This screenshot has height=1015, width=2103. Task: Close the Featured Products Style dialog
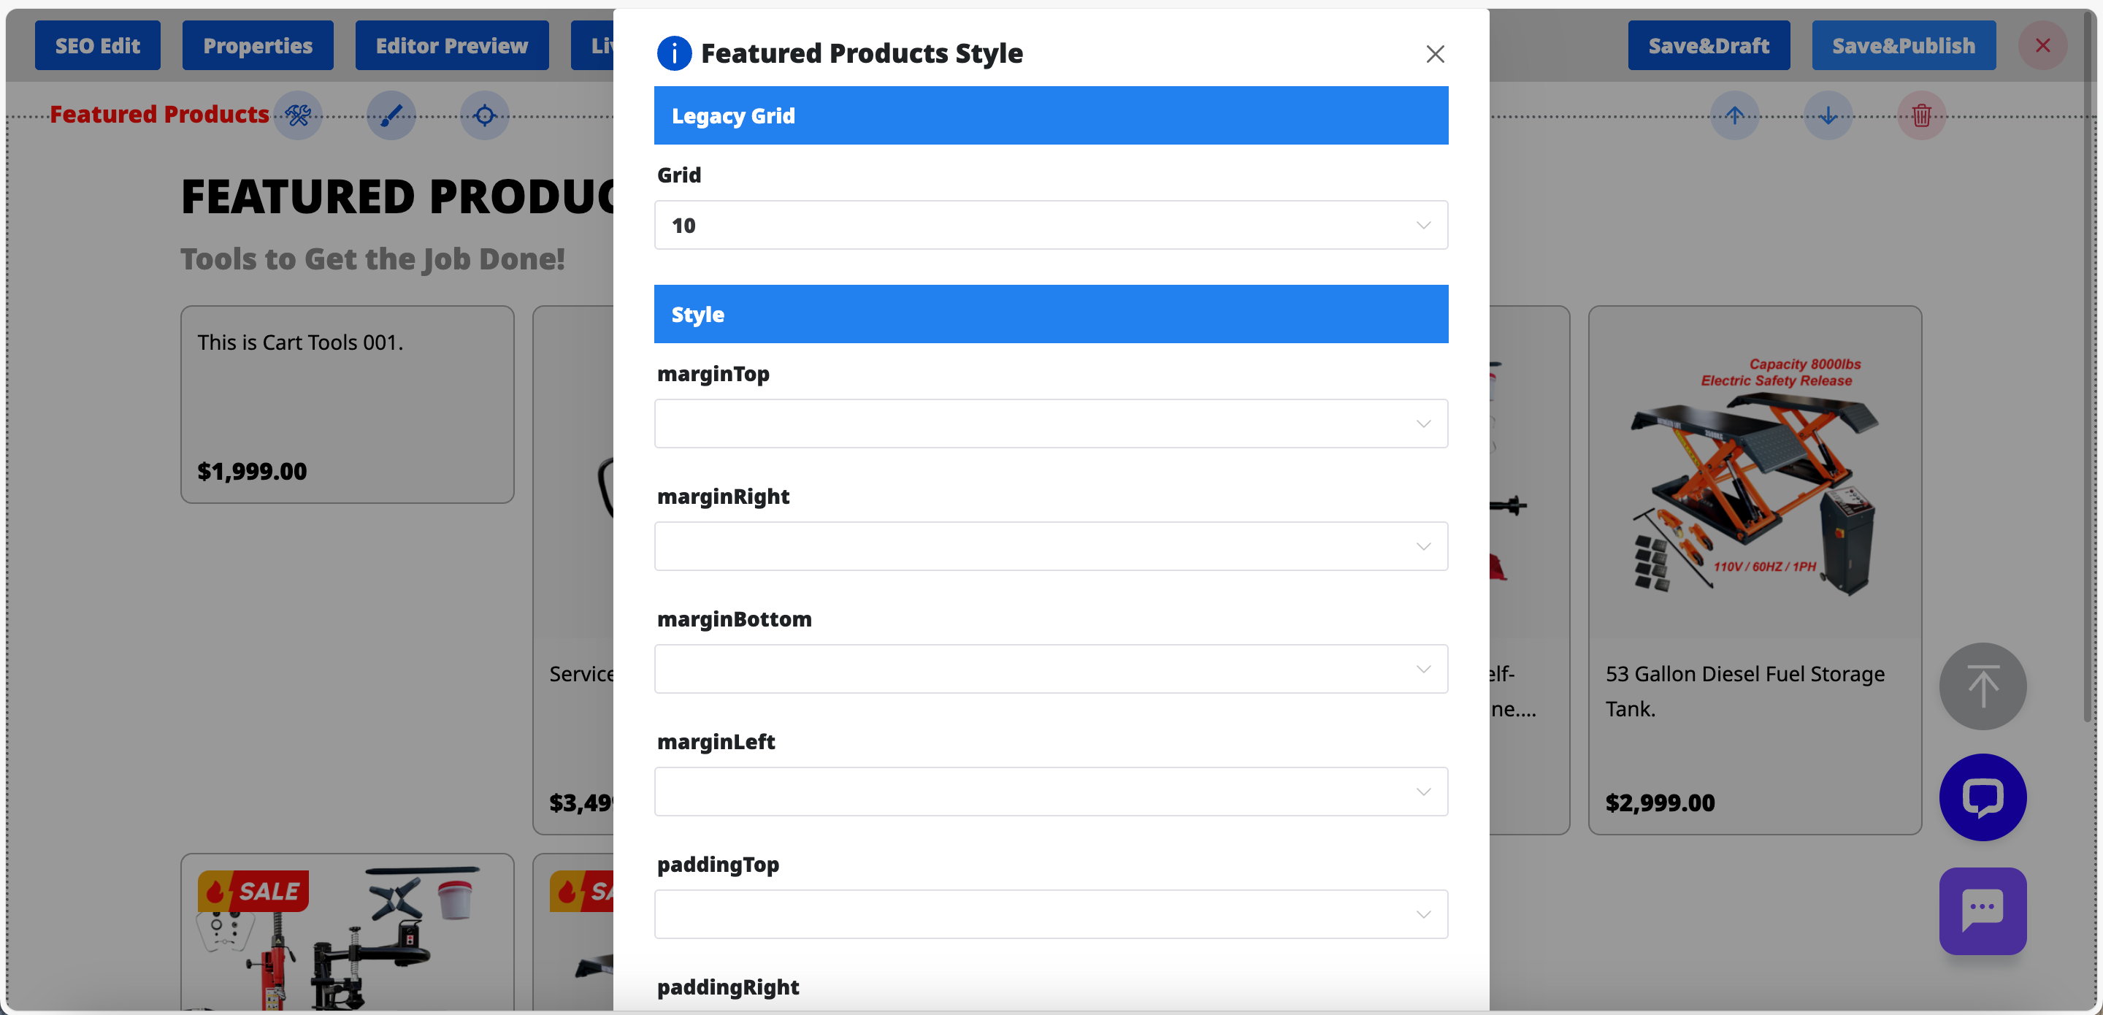click(1434, 54)
